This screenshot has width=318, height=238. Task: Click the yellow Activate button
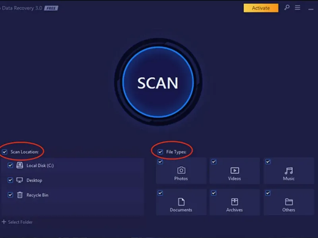pyautogui.click(x=261, y=8)
